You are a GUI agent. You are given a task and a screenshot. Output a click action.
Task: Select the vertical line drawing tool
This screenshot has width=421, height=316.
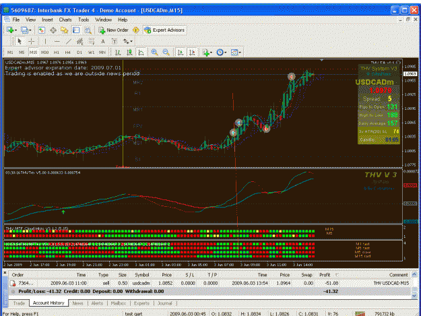(45, 41)
